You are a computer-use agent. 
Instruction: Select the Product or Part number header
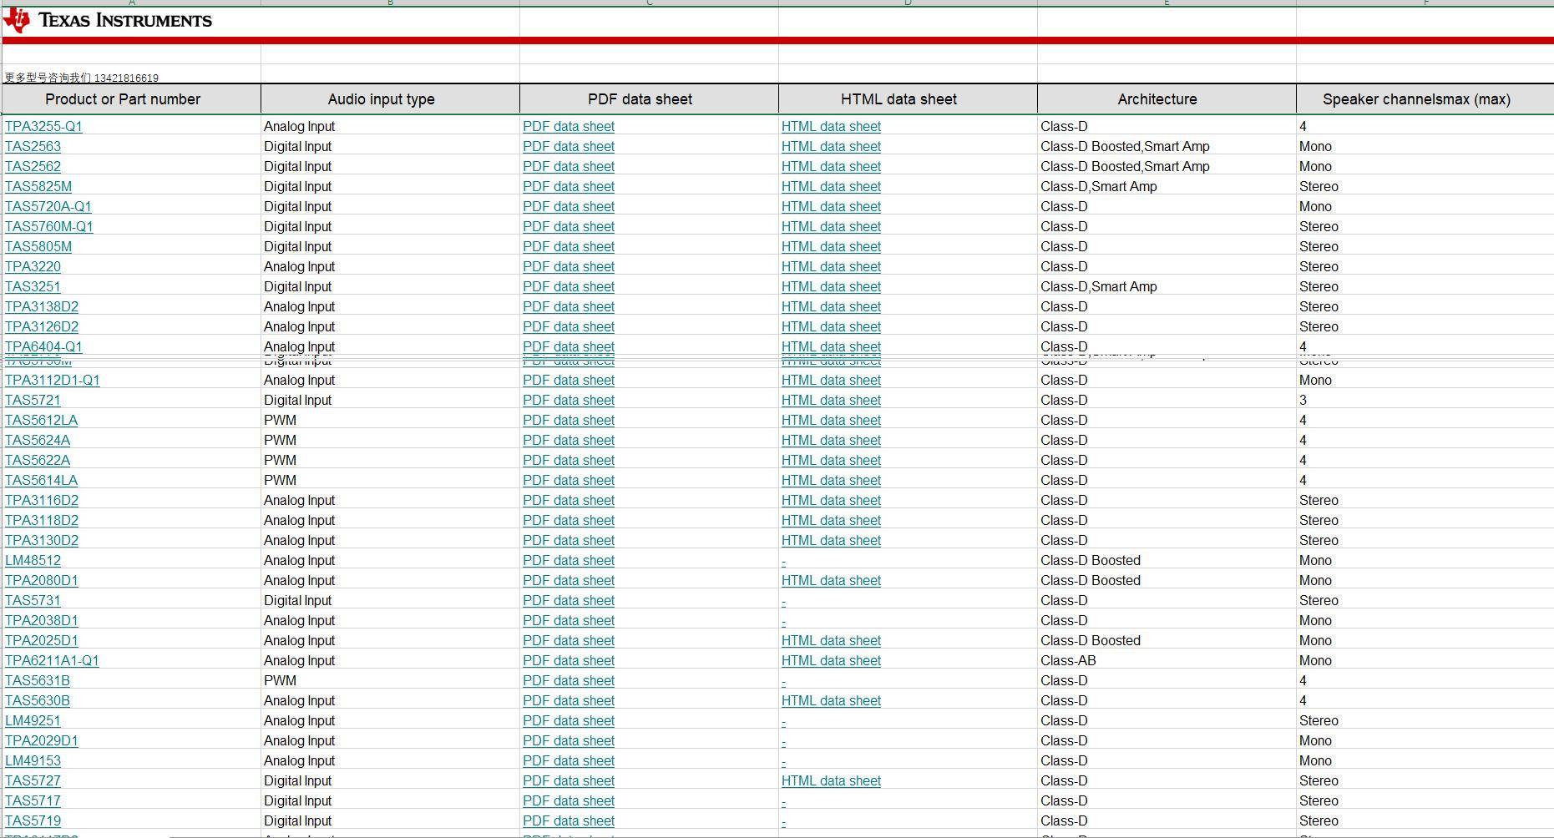pos(123,99)
